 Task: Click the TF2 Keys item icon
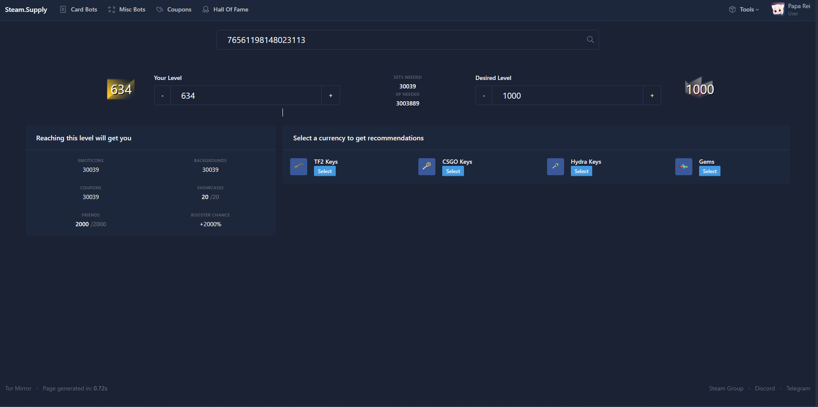pyautogui.click(x=299, y=167)
